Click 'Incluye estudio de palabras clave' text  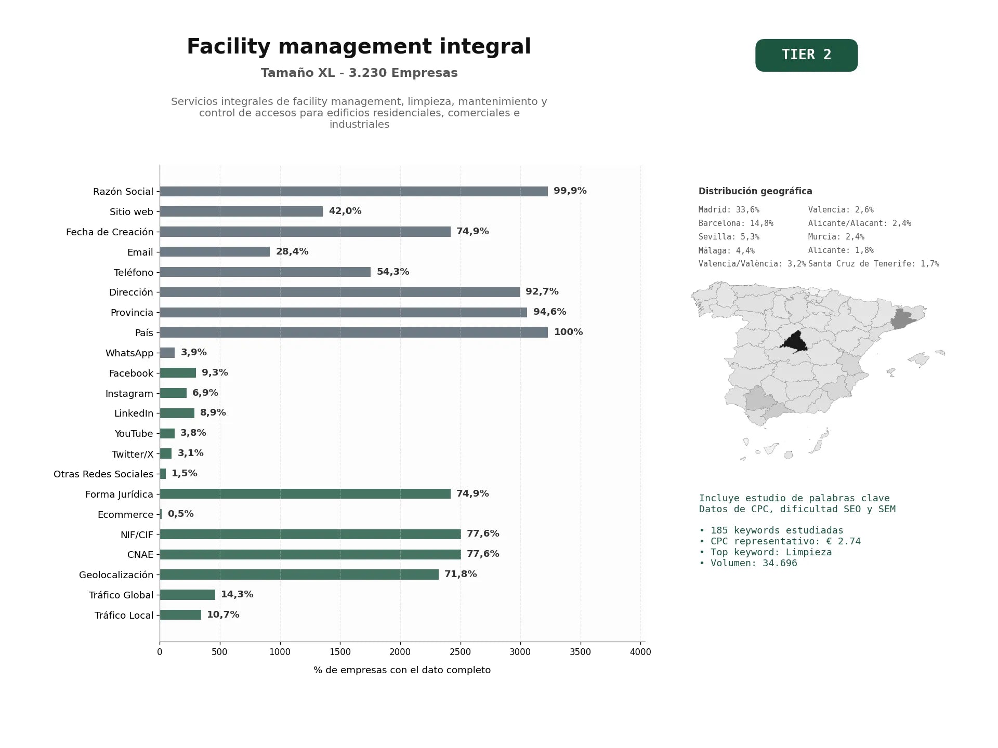[794, 498]
